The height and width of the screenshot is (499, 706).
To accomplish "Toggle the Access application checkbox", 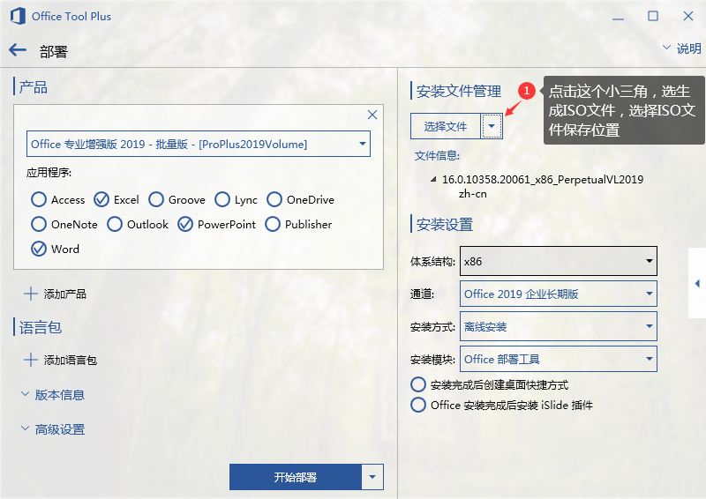I will tap(39, 199).
